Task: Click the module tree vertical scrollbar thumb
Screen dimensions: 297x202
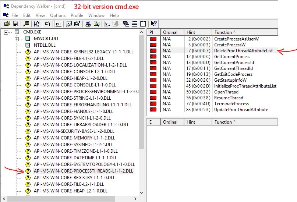Action: point(141,92)
